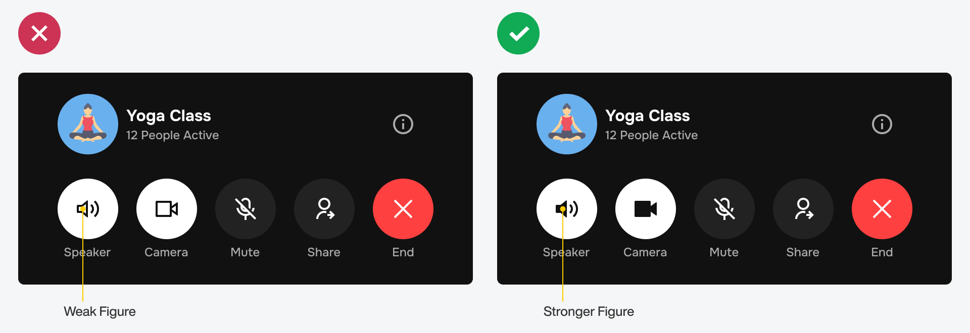Toggle Speaker button in left panel

click(88, 209)
